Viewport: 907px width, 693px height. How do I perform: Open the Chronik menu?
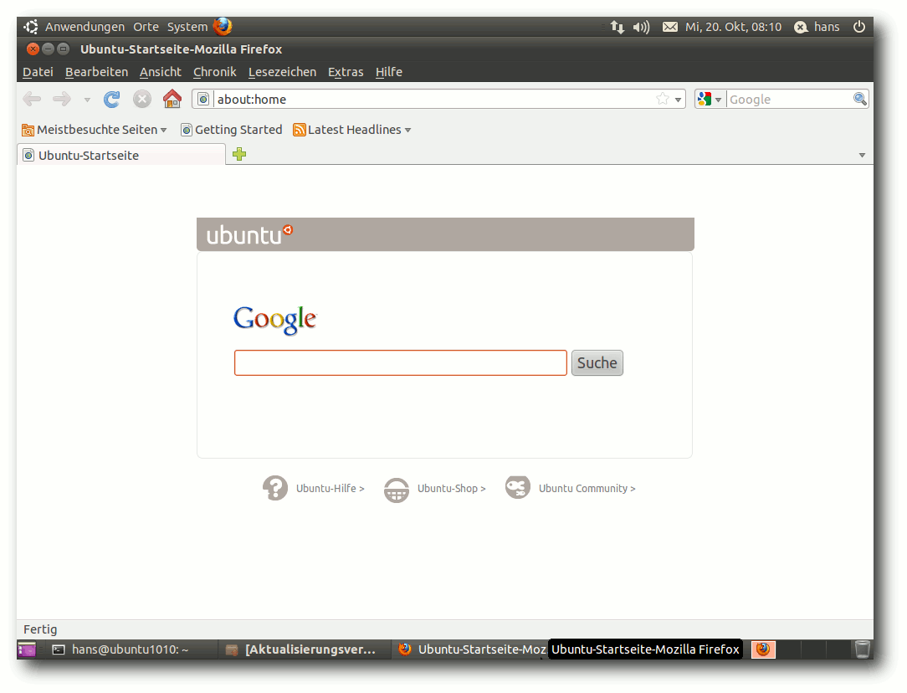tap(214, 72)
